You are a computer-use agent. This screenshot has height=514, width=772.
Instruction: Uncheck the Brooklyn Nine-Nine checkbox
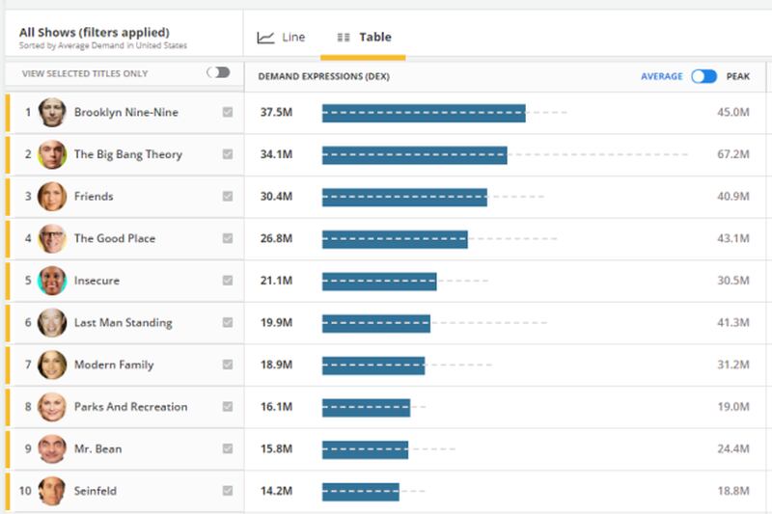[228, 112]
